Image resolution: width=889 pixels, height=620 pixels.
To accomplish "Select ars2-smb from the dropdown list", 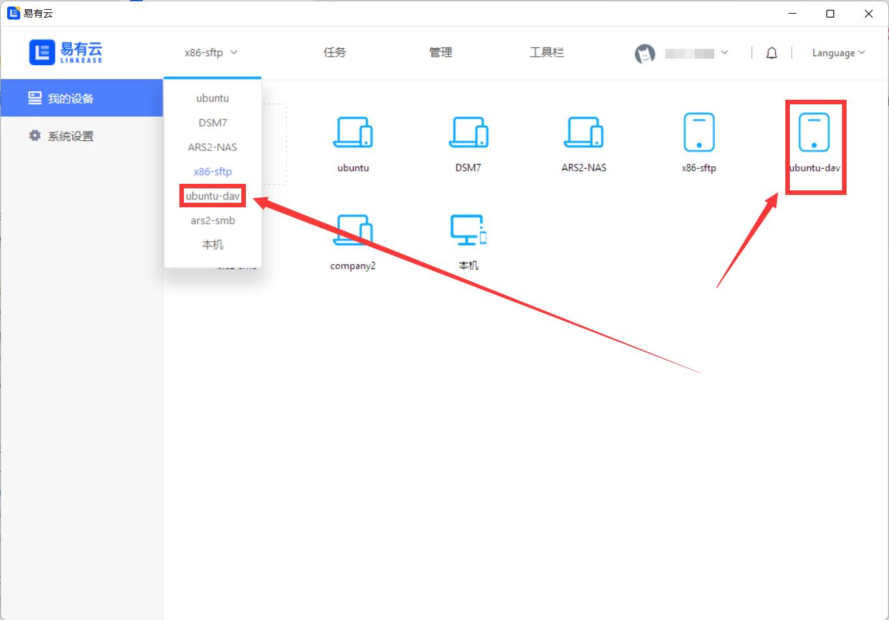I will 213,220.
